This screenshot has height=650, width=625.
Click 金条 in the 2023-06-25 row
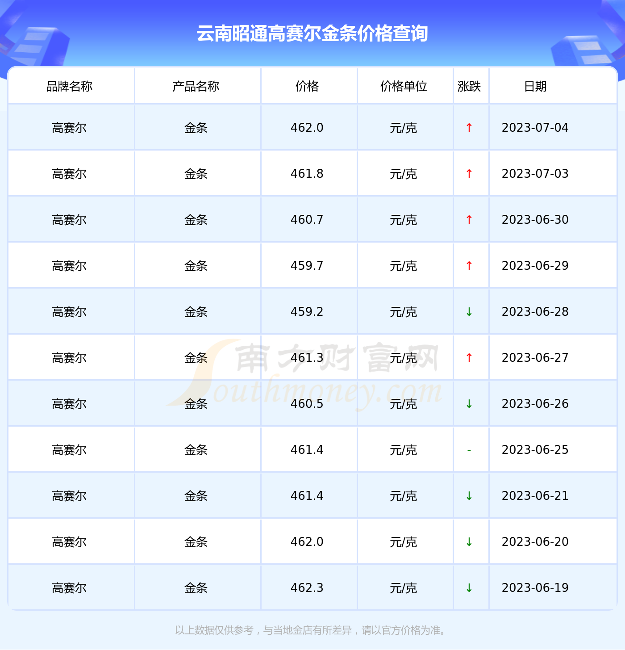tap(196, 450)
